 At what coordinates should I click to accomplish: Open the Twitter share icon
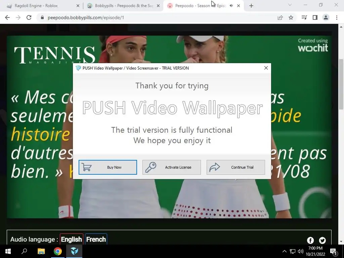(322, 240)
